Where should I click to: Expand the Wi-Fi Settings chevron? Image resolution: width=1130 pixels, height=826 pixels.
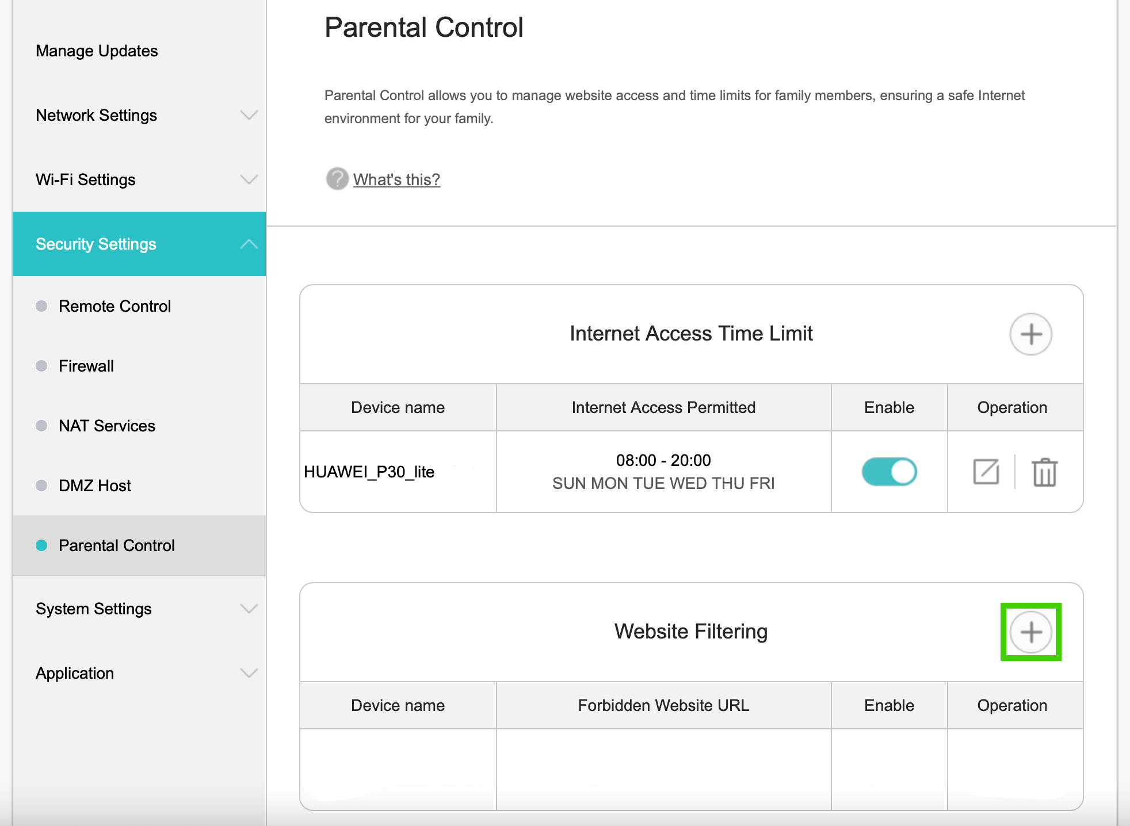point(249,179)
